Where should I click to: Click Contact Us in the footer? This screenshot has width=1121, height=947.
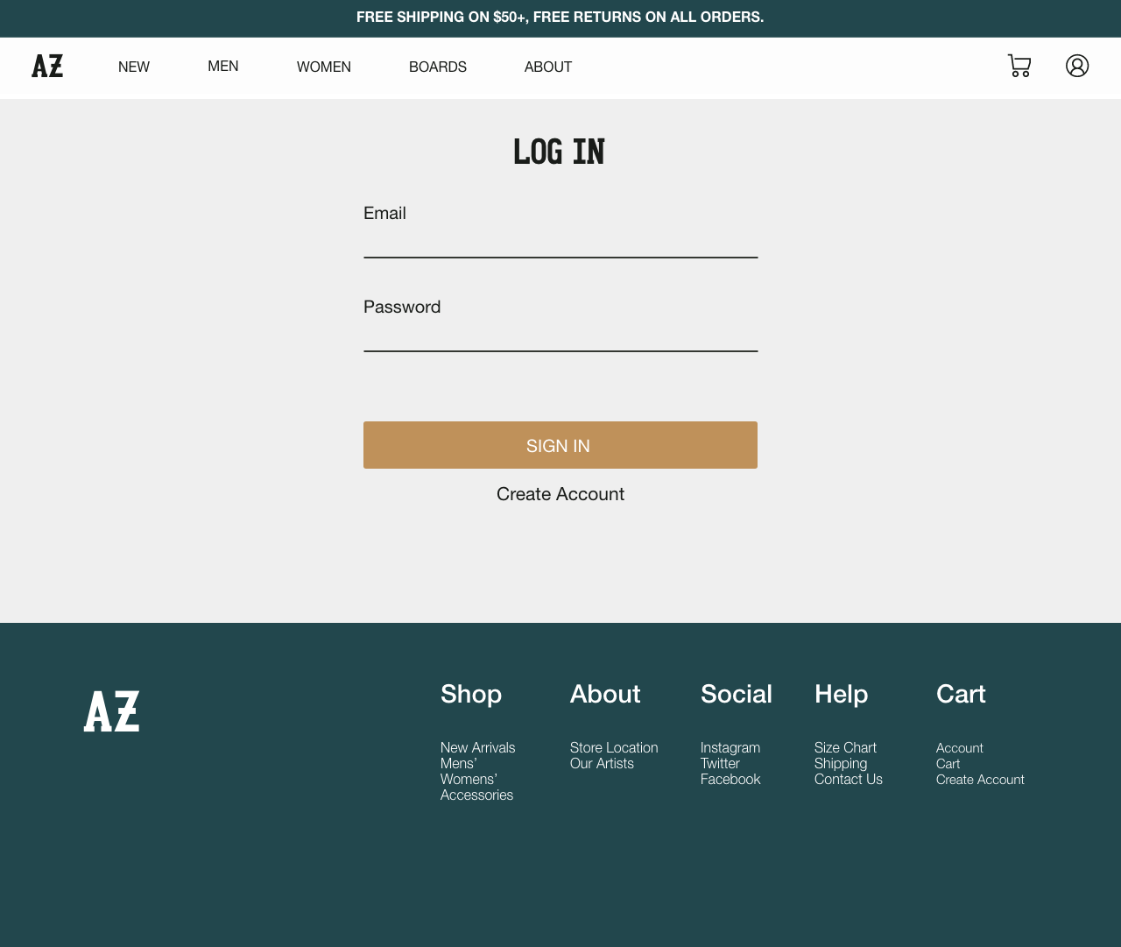pos(849,779)
